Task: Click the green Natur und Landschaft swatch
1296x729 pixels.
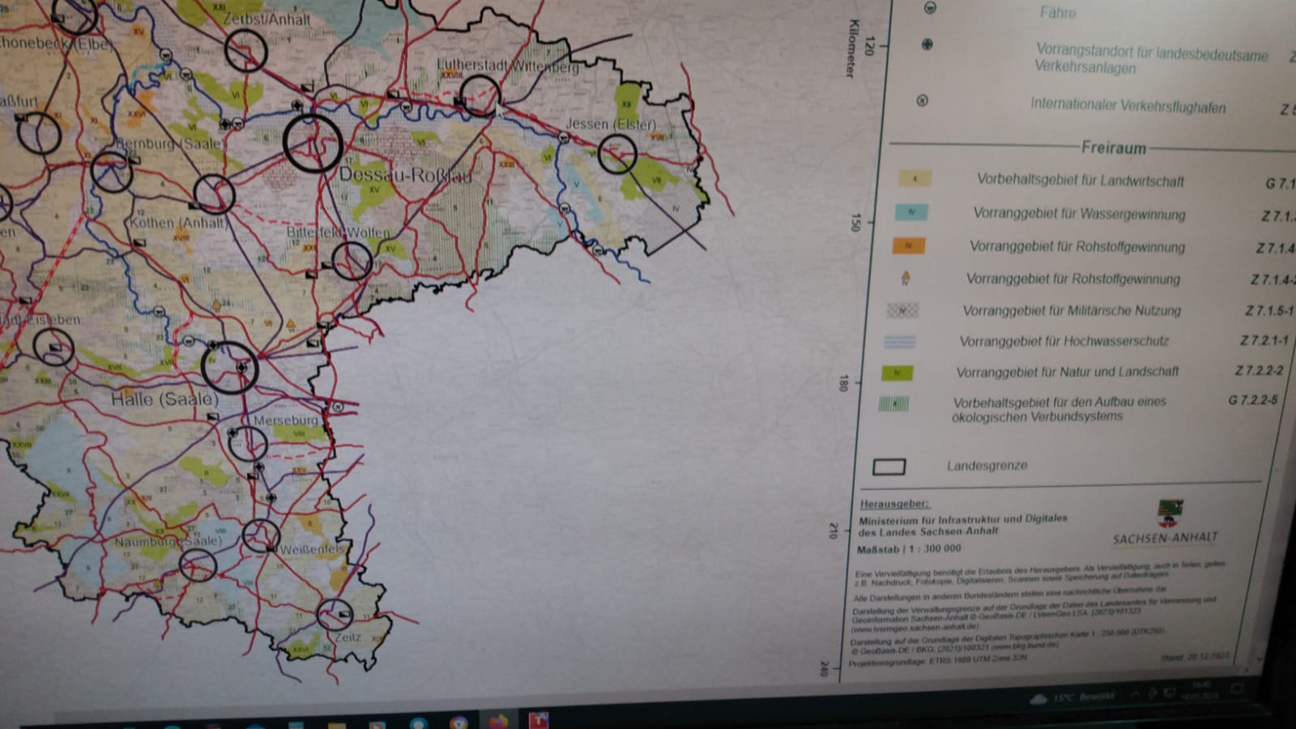Action: coord(897,373)
